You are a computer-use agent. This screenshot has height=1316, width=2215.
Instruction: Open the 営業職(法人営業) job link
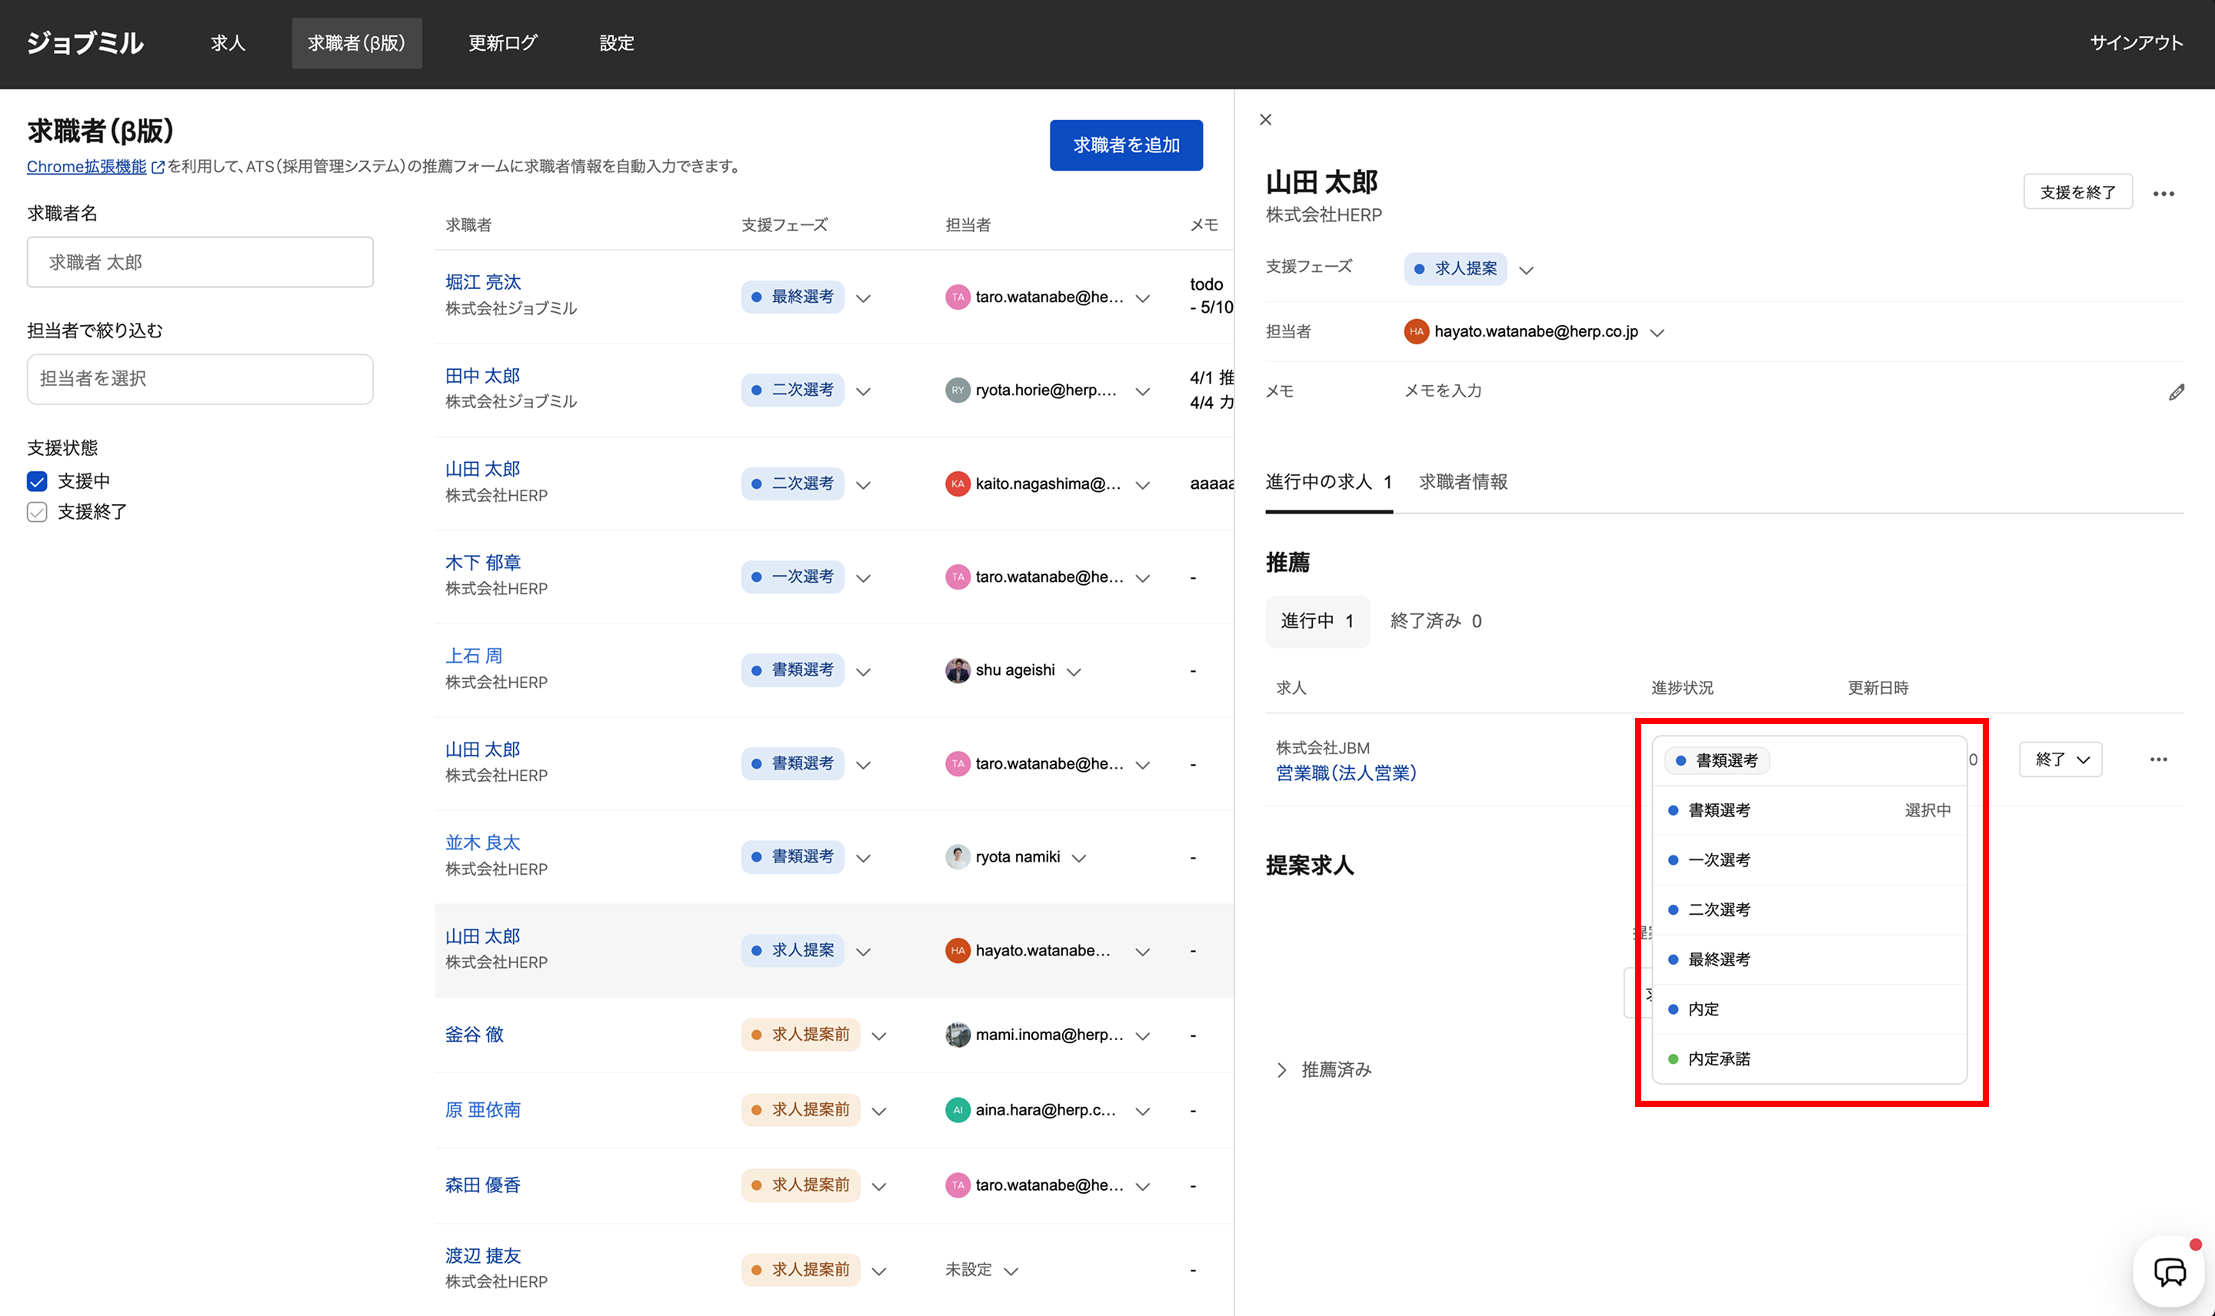tap(1346, 773)
